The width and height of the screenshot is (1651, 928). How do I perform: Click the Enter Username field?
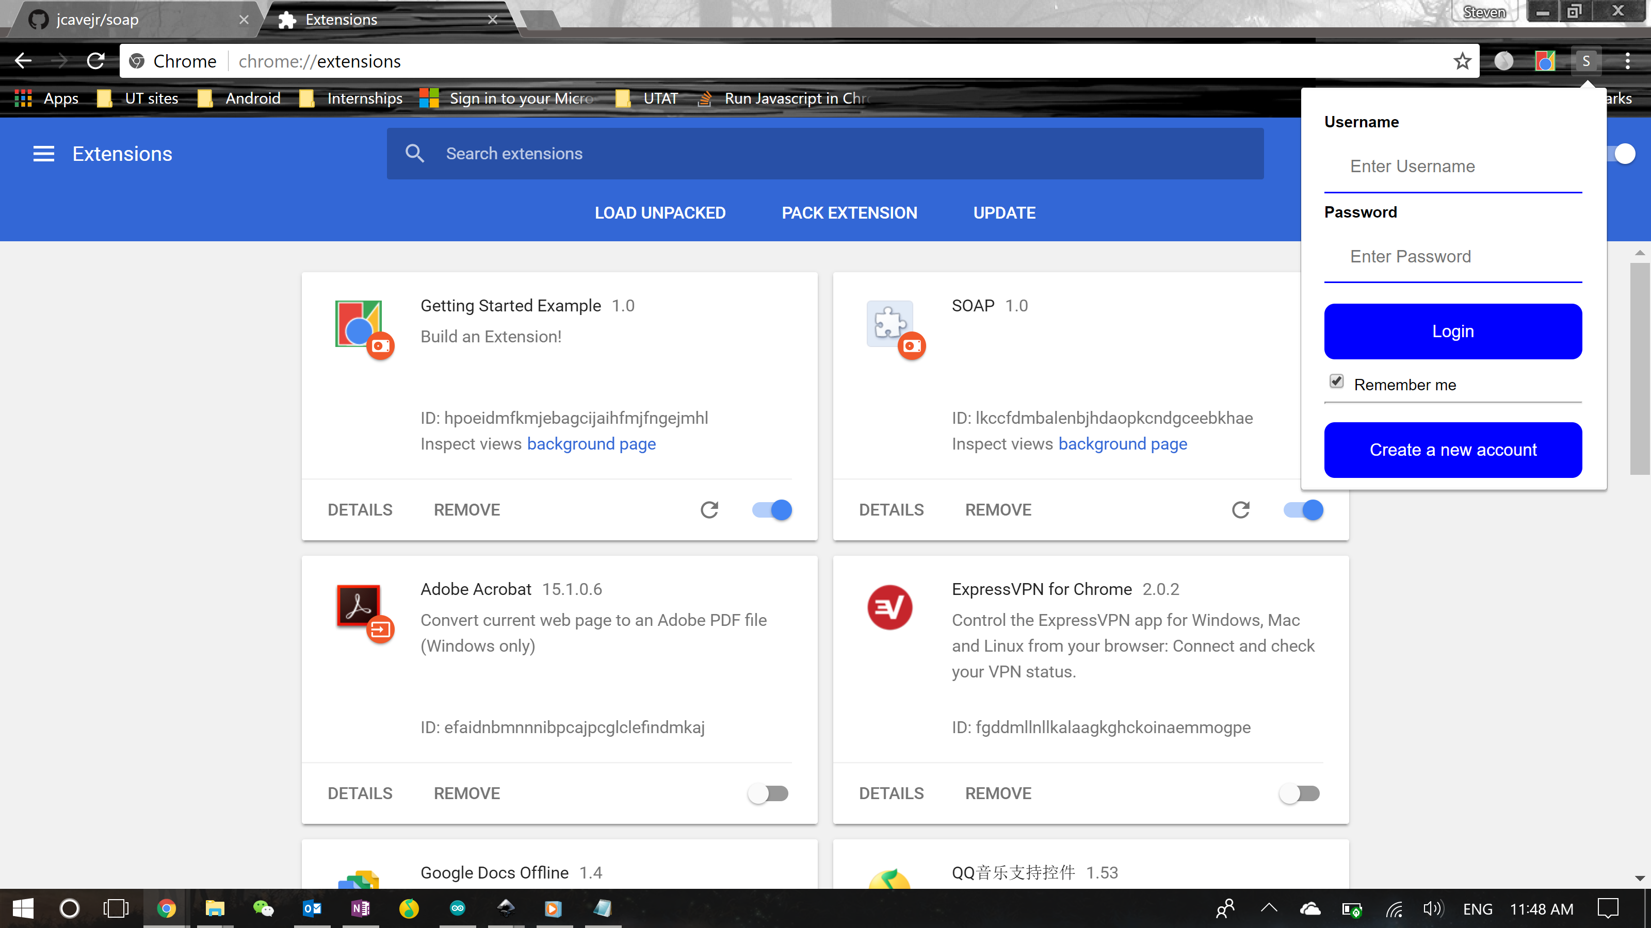click(1452, 167)
